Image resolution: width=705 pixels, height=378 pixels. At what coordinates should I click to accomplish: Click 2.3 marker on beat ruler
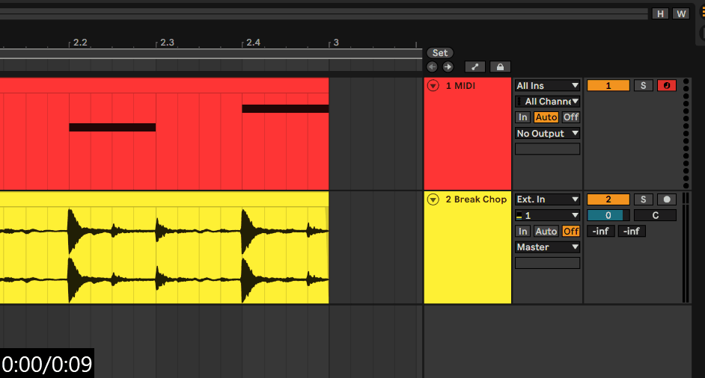pos(167,43)
